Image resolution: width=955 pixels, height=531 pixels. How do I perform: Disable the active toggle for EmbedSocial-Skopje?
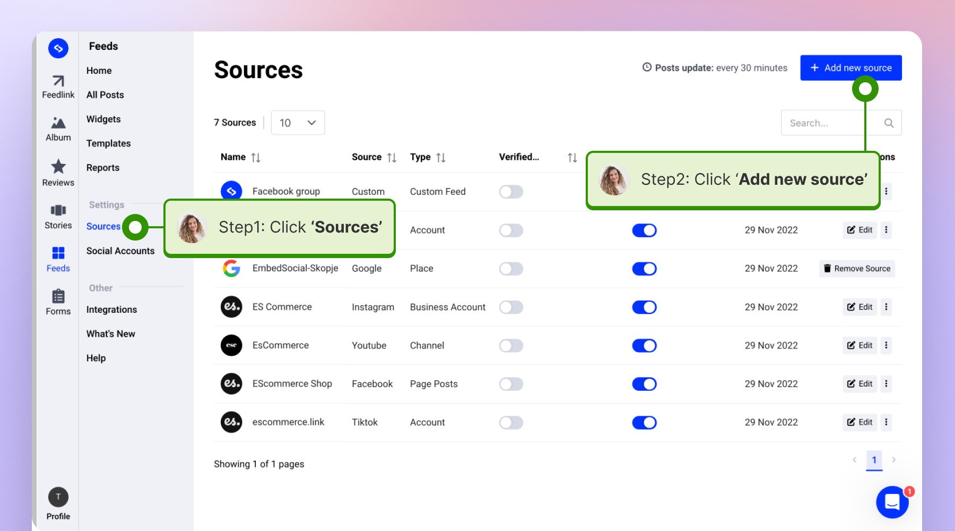(644, 268)
